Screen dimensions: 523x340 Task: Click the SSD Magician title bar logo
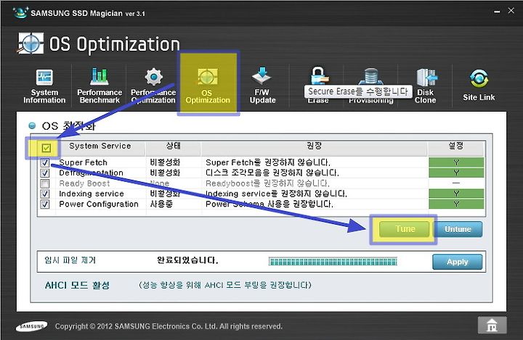click(20, 12)
